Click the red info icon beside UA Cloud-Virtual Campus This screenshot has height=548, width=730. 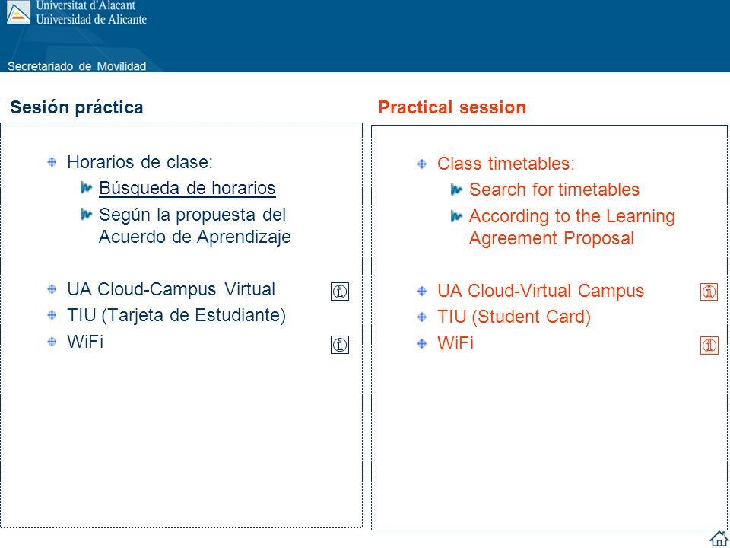click(x=709, y=292)
